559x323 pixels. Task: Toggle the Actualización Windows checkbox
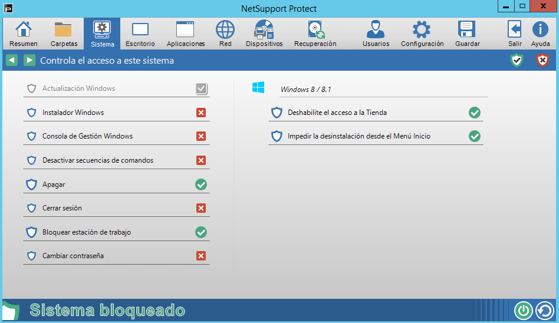[202, 88]
